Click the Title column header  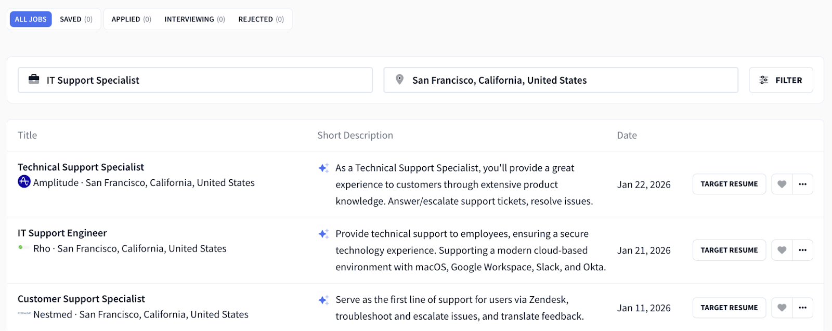click(x=28, y=135)
